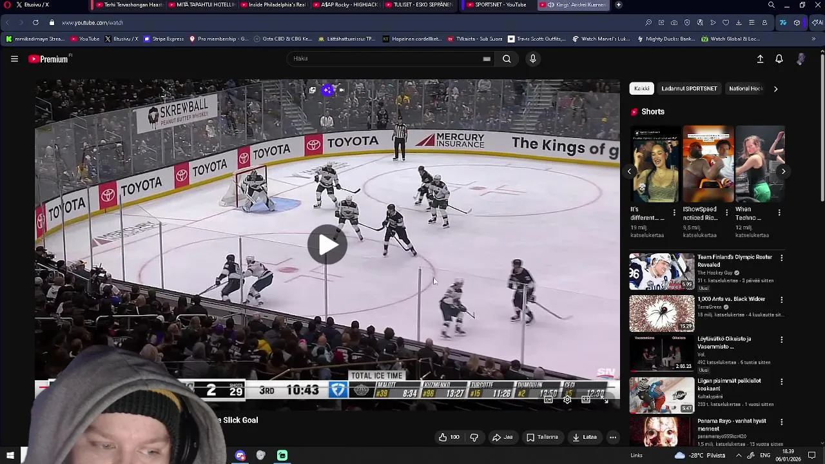The width and height of the screenshot is (825, 464).
Task: Expand hidden bookmarks with double chevron
Action: click(x=813, y=39)
